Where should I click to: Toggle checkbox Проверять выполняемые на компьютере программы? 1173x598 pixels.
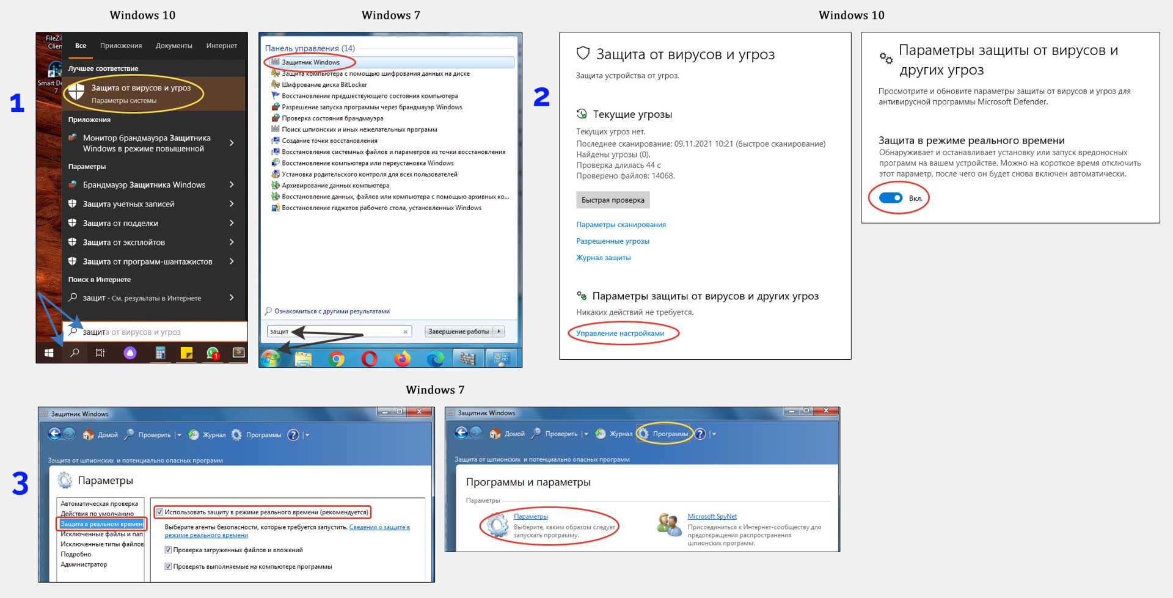168,567
